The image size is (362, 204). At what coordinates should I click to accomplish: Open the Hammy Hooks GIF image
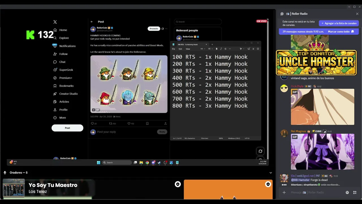129,84
